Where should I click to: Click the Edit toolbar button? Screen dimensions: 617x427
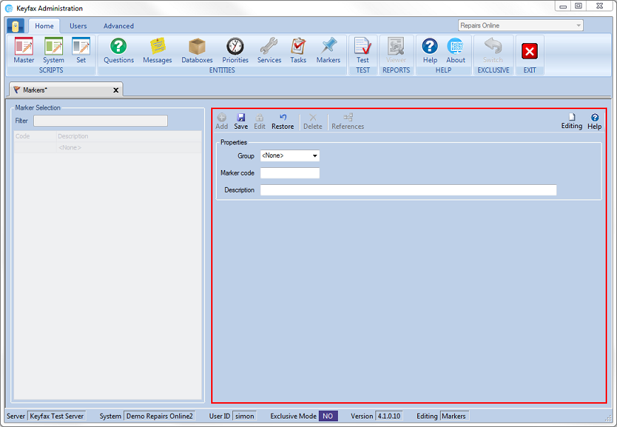point(259,122)
